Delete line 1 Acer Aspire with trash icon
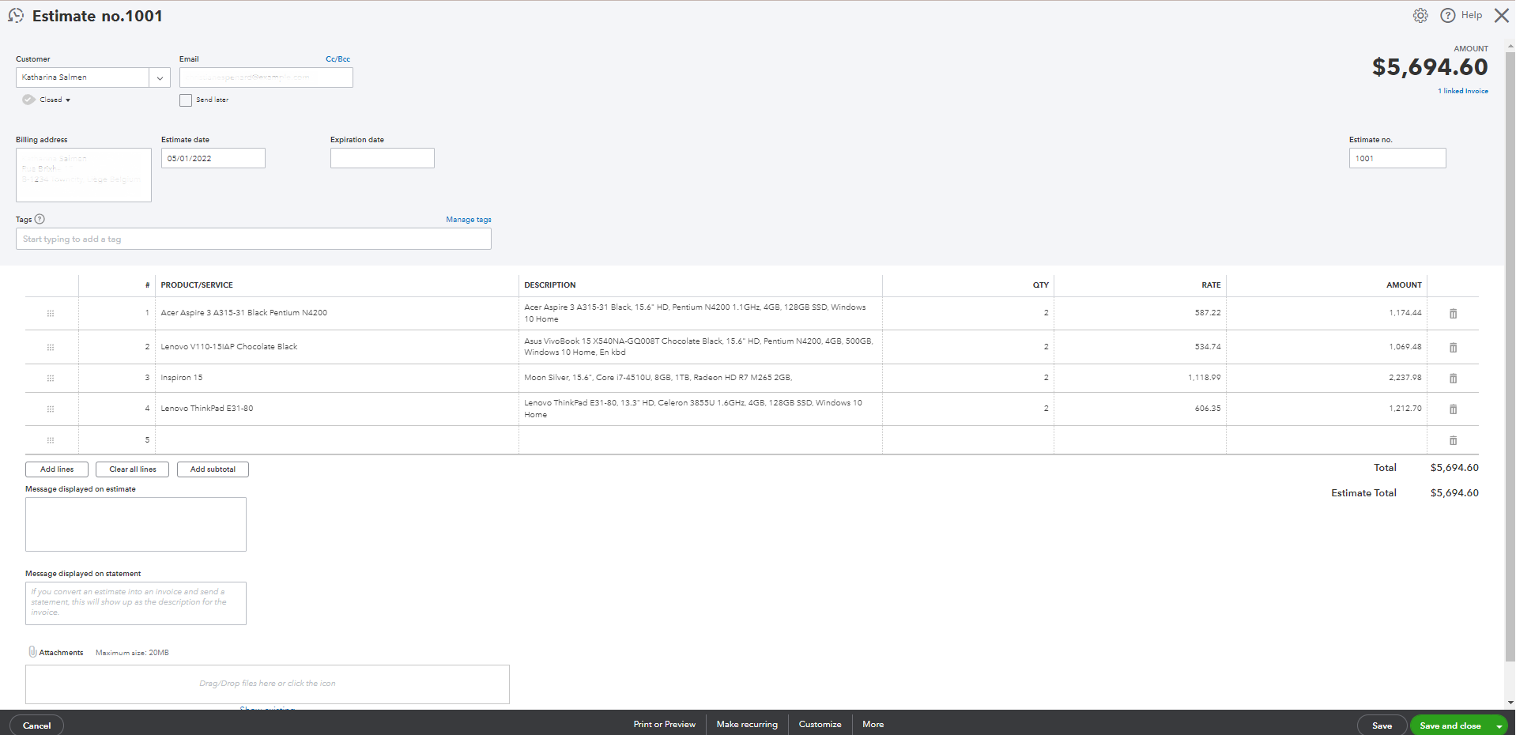 1453,314
